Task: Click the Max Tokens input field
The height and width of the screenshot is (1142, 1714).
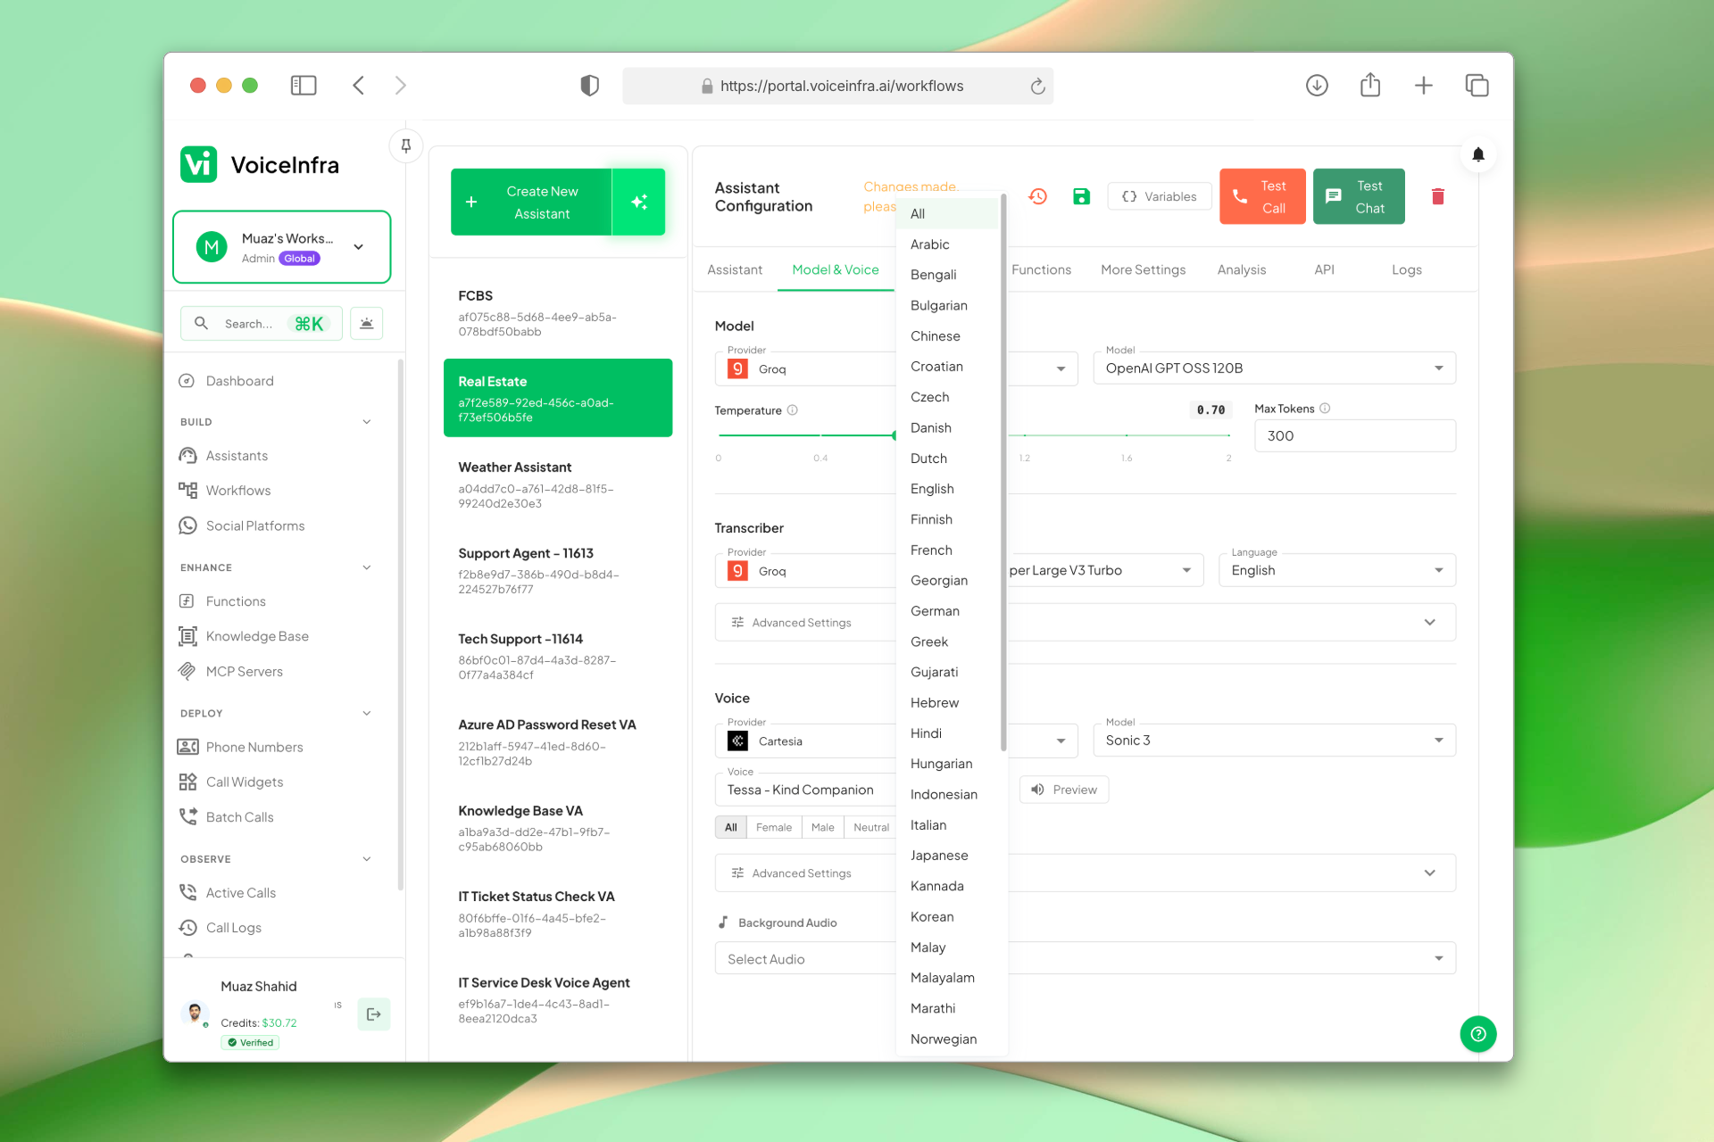Action: coord(1355,436)
